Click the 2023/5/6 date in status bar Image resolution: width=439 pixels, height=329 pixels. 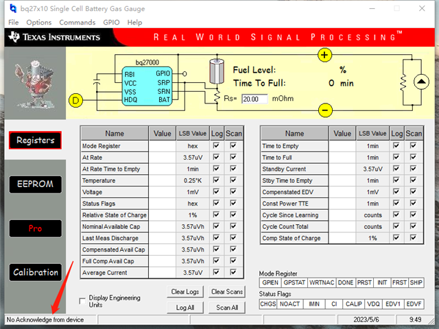(x=366, y=320)
